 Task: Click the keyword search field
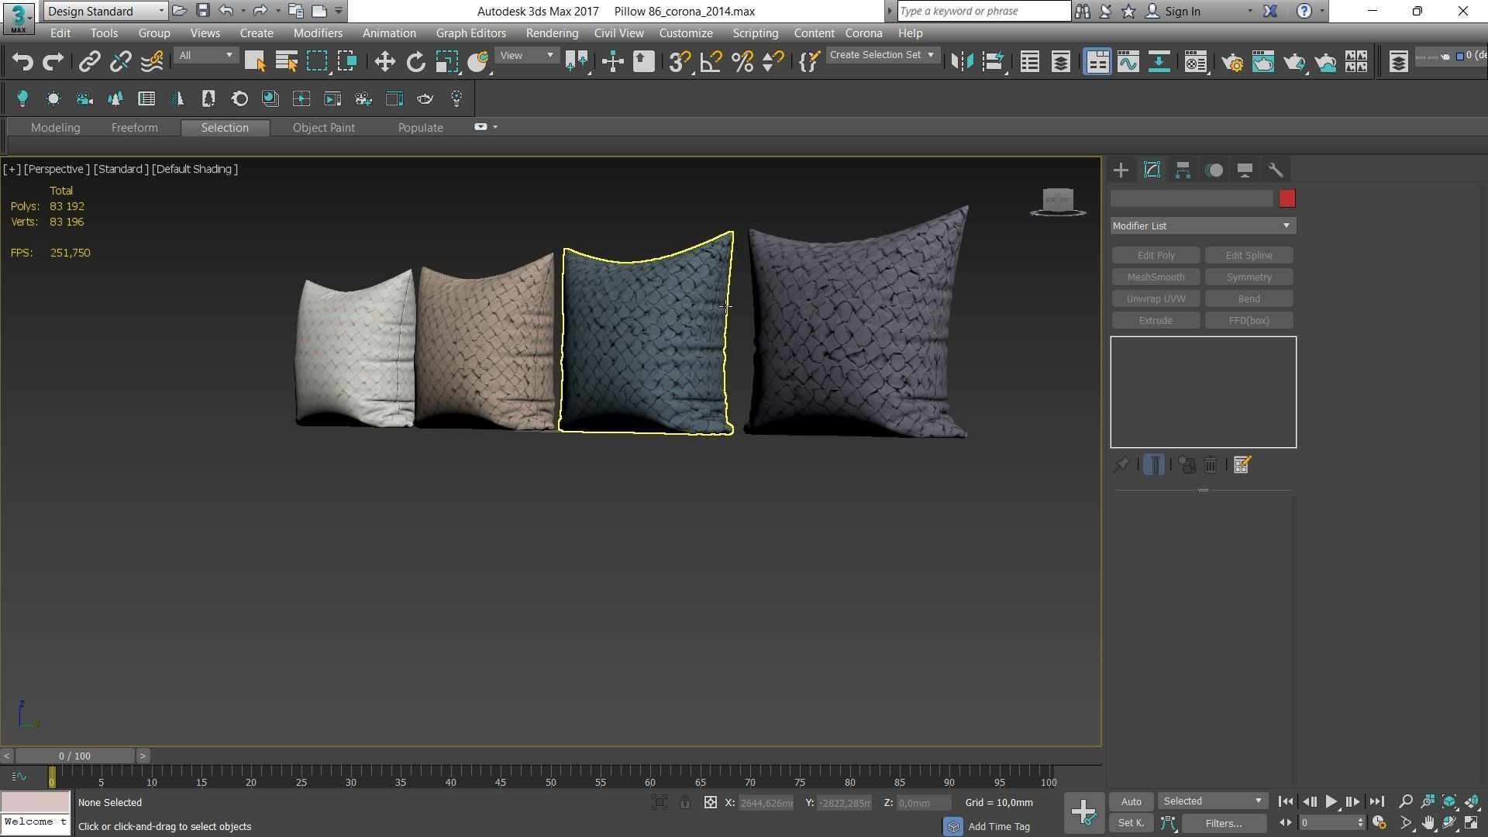pos(983,11)
